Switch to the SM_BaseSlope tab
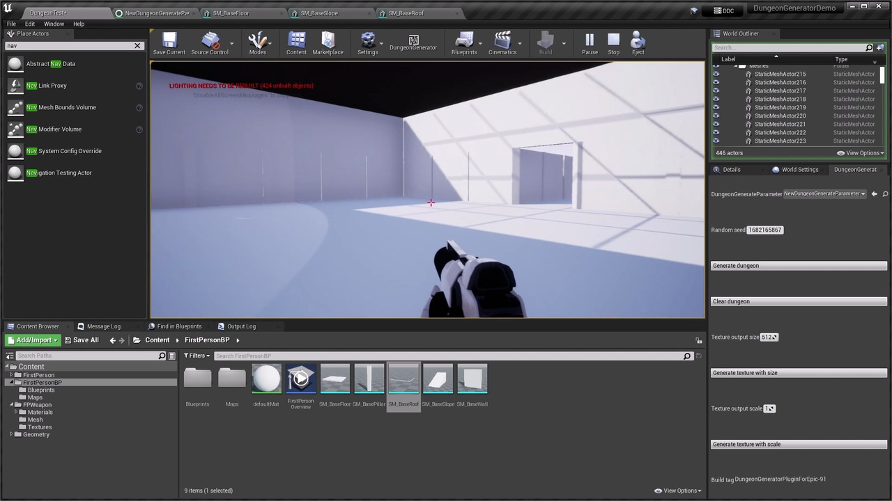 [318, 13]
